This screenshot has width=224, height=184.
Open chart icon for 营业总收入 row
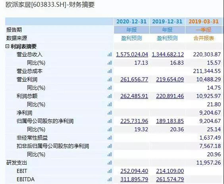click(x=109, y=55)
